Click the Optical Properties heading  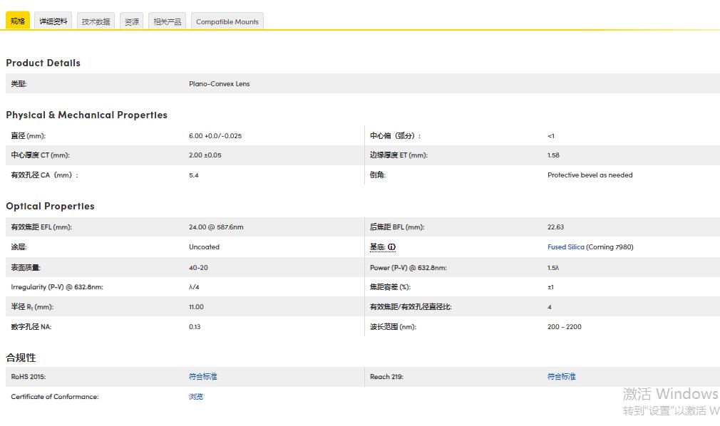[x=51, y=206]
